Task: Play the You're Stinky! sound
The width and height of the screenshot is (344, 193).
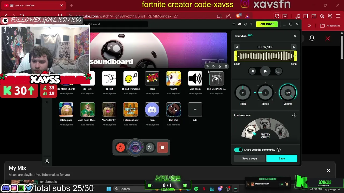Action: [x=109, y=110]
